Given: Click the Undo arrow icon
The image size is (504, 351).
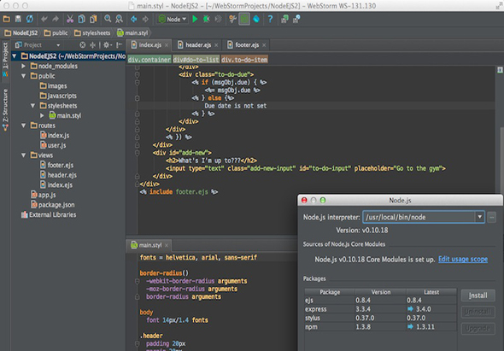Looking at the screenshot, I should pyautogui.click(x=44, y=20).
